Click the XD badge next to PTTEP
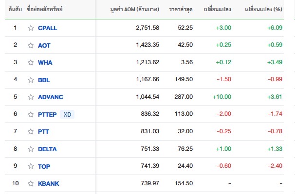The width and height of the screenshot is (295, 194). (67, 114)
